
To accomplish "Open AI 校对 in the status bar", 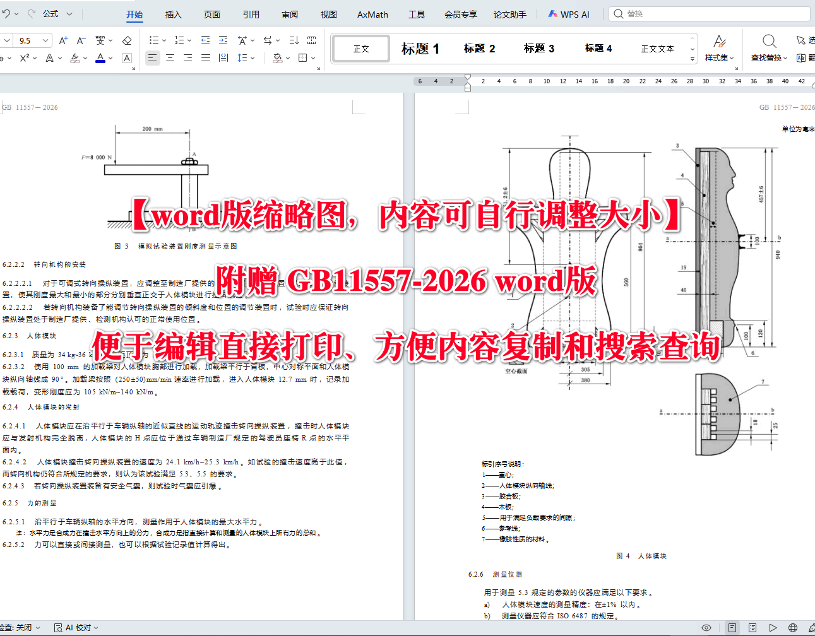I will point(76,628).
